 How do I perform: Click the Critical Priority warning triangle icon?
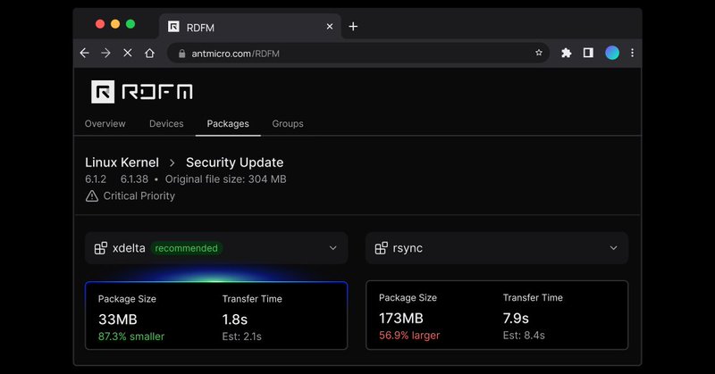pyautogui.click(x=92, y=195)
